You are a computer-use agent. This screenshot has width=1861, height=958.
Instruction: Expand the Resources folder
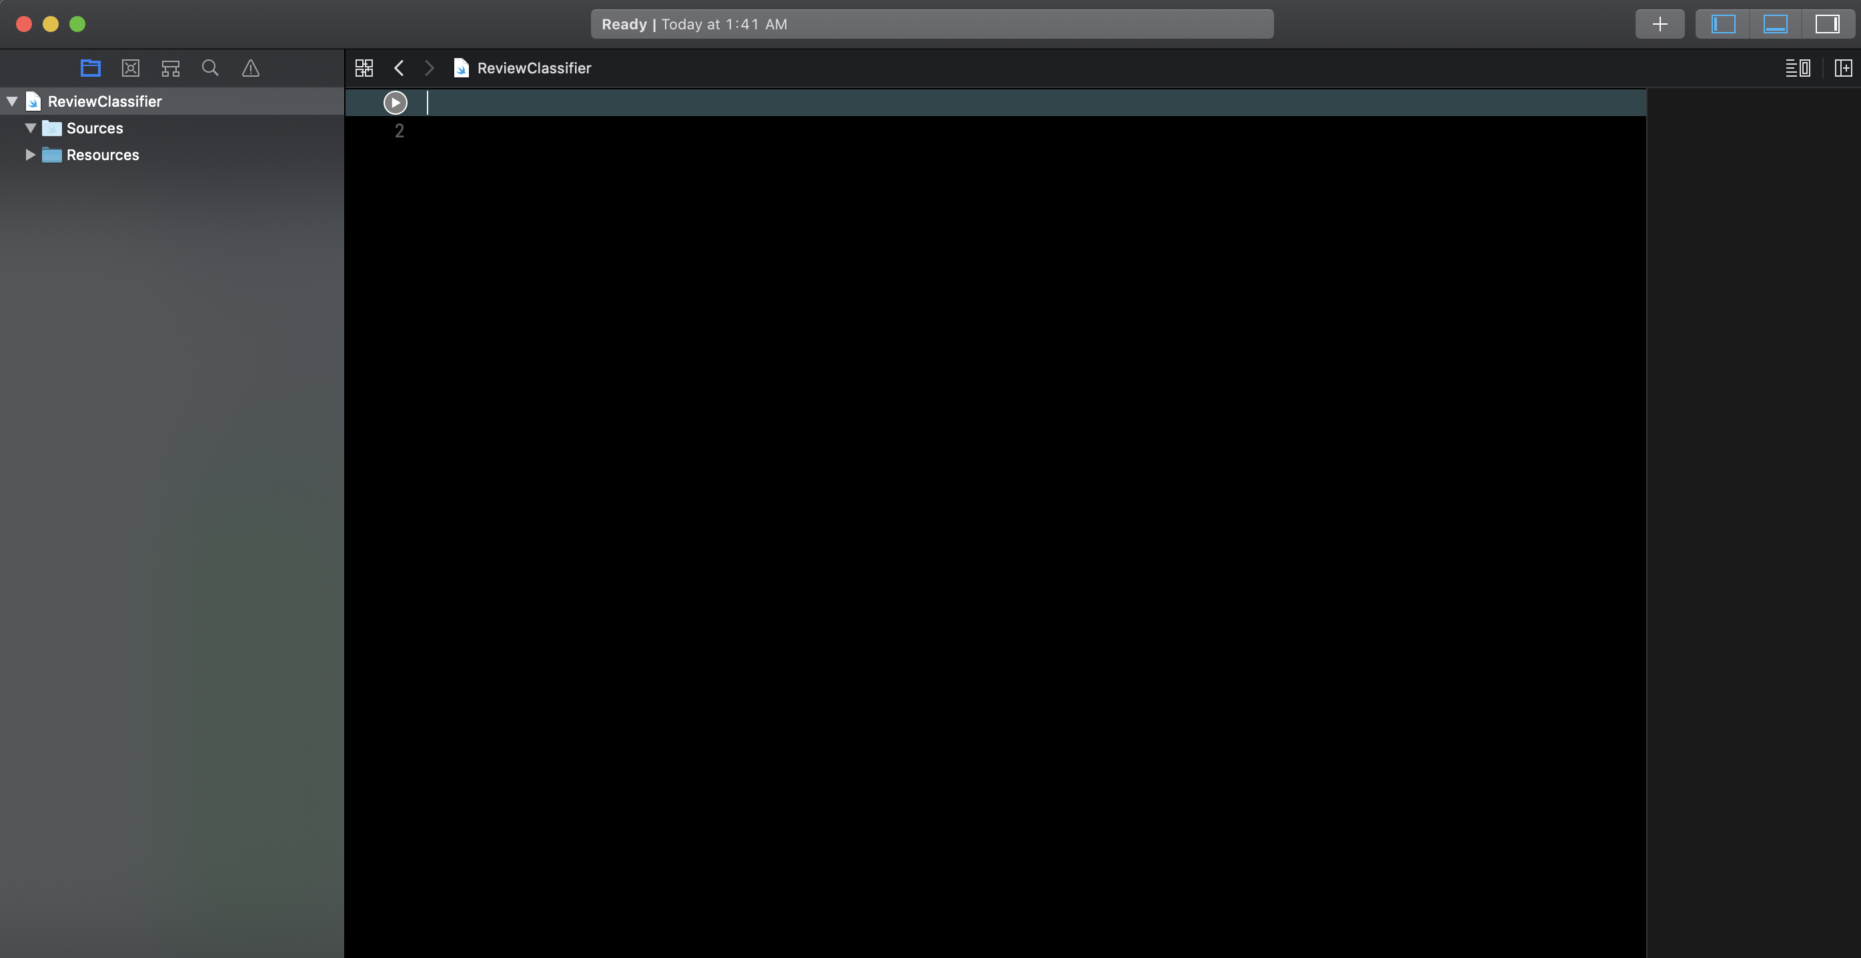(30, 155)
